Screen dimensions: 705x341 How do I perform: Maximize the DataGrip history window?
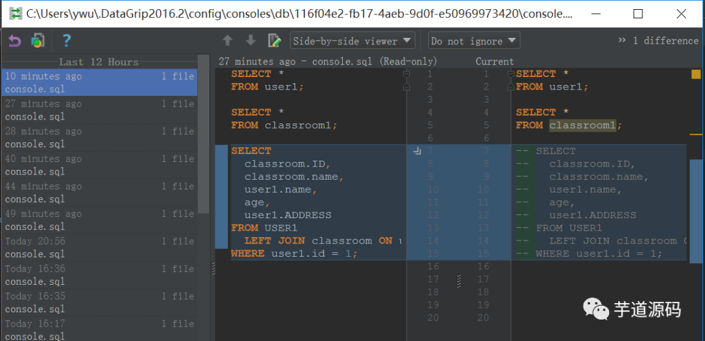638,14
